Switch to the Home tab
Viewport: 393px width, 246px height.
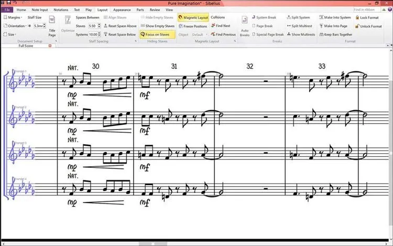click(21, 10)
